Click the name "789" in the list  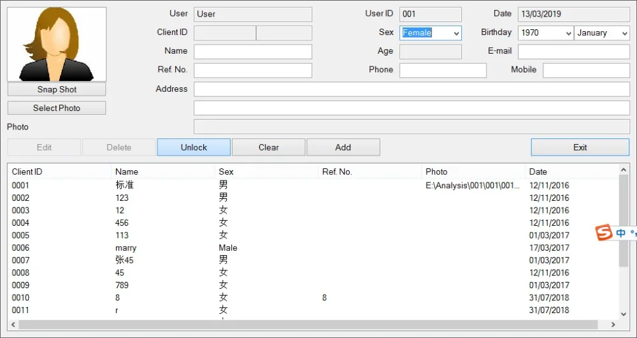click(122, 285)
